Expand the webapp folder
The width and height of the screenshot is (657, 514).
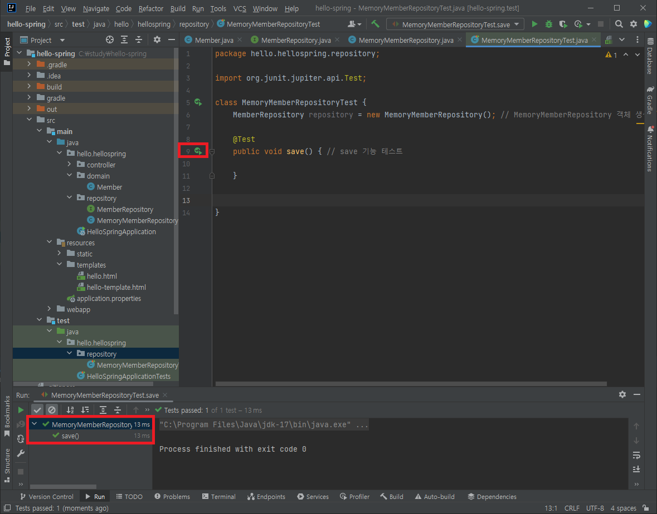pos(50,309)
